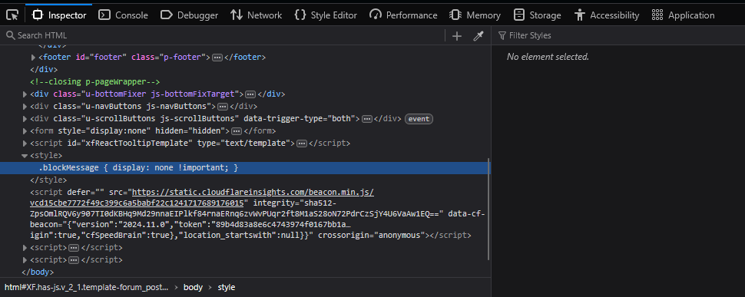Switch to the Debugger tab
The width and height of the screenshot is (745, 297).
click(189, 15)
